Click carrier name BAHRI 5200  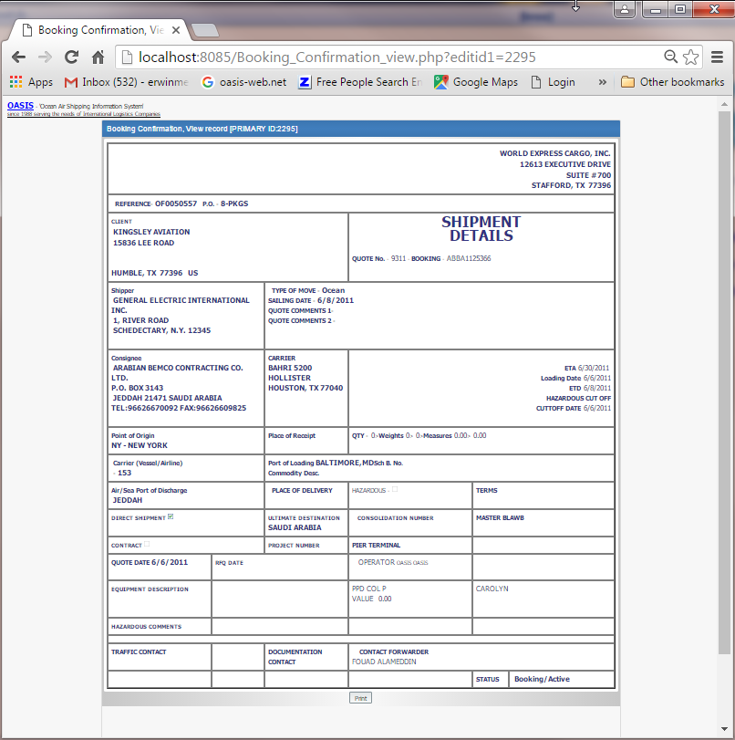tap(290, 368)
